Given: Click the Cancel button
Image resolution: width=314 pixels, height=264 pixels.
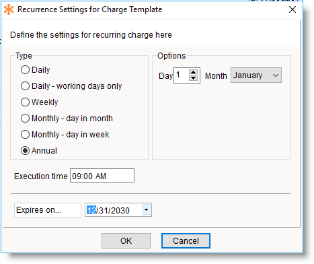Looking at the screenshot, I should point(186,240).
